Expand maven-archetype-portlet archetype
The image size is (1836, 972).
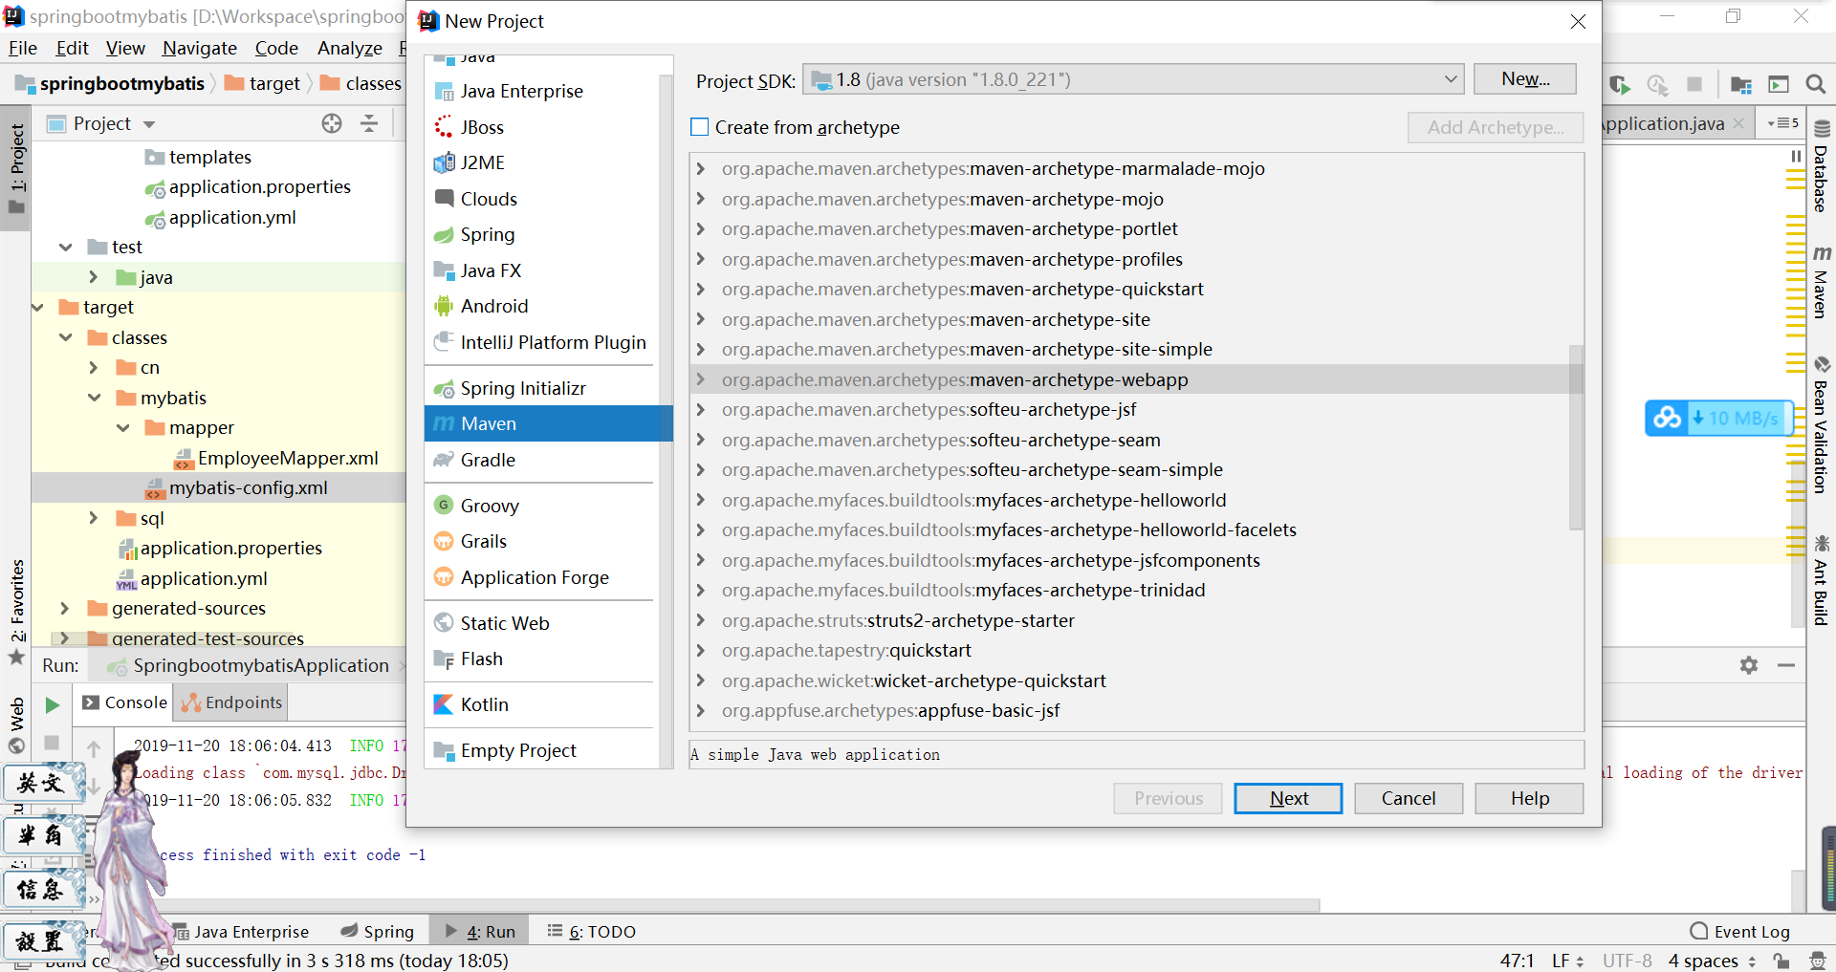click(x=701, y=228)
